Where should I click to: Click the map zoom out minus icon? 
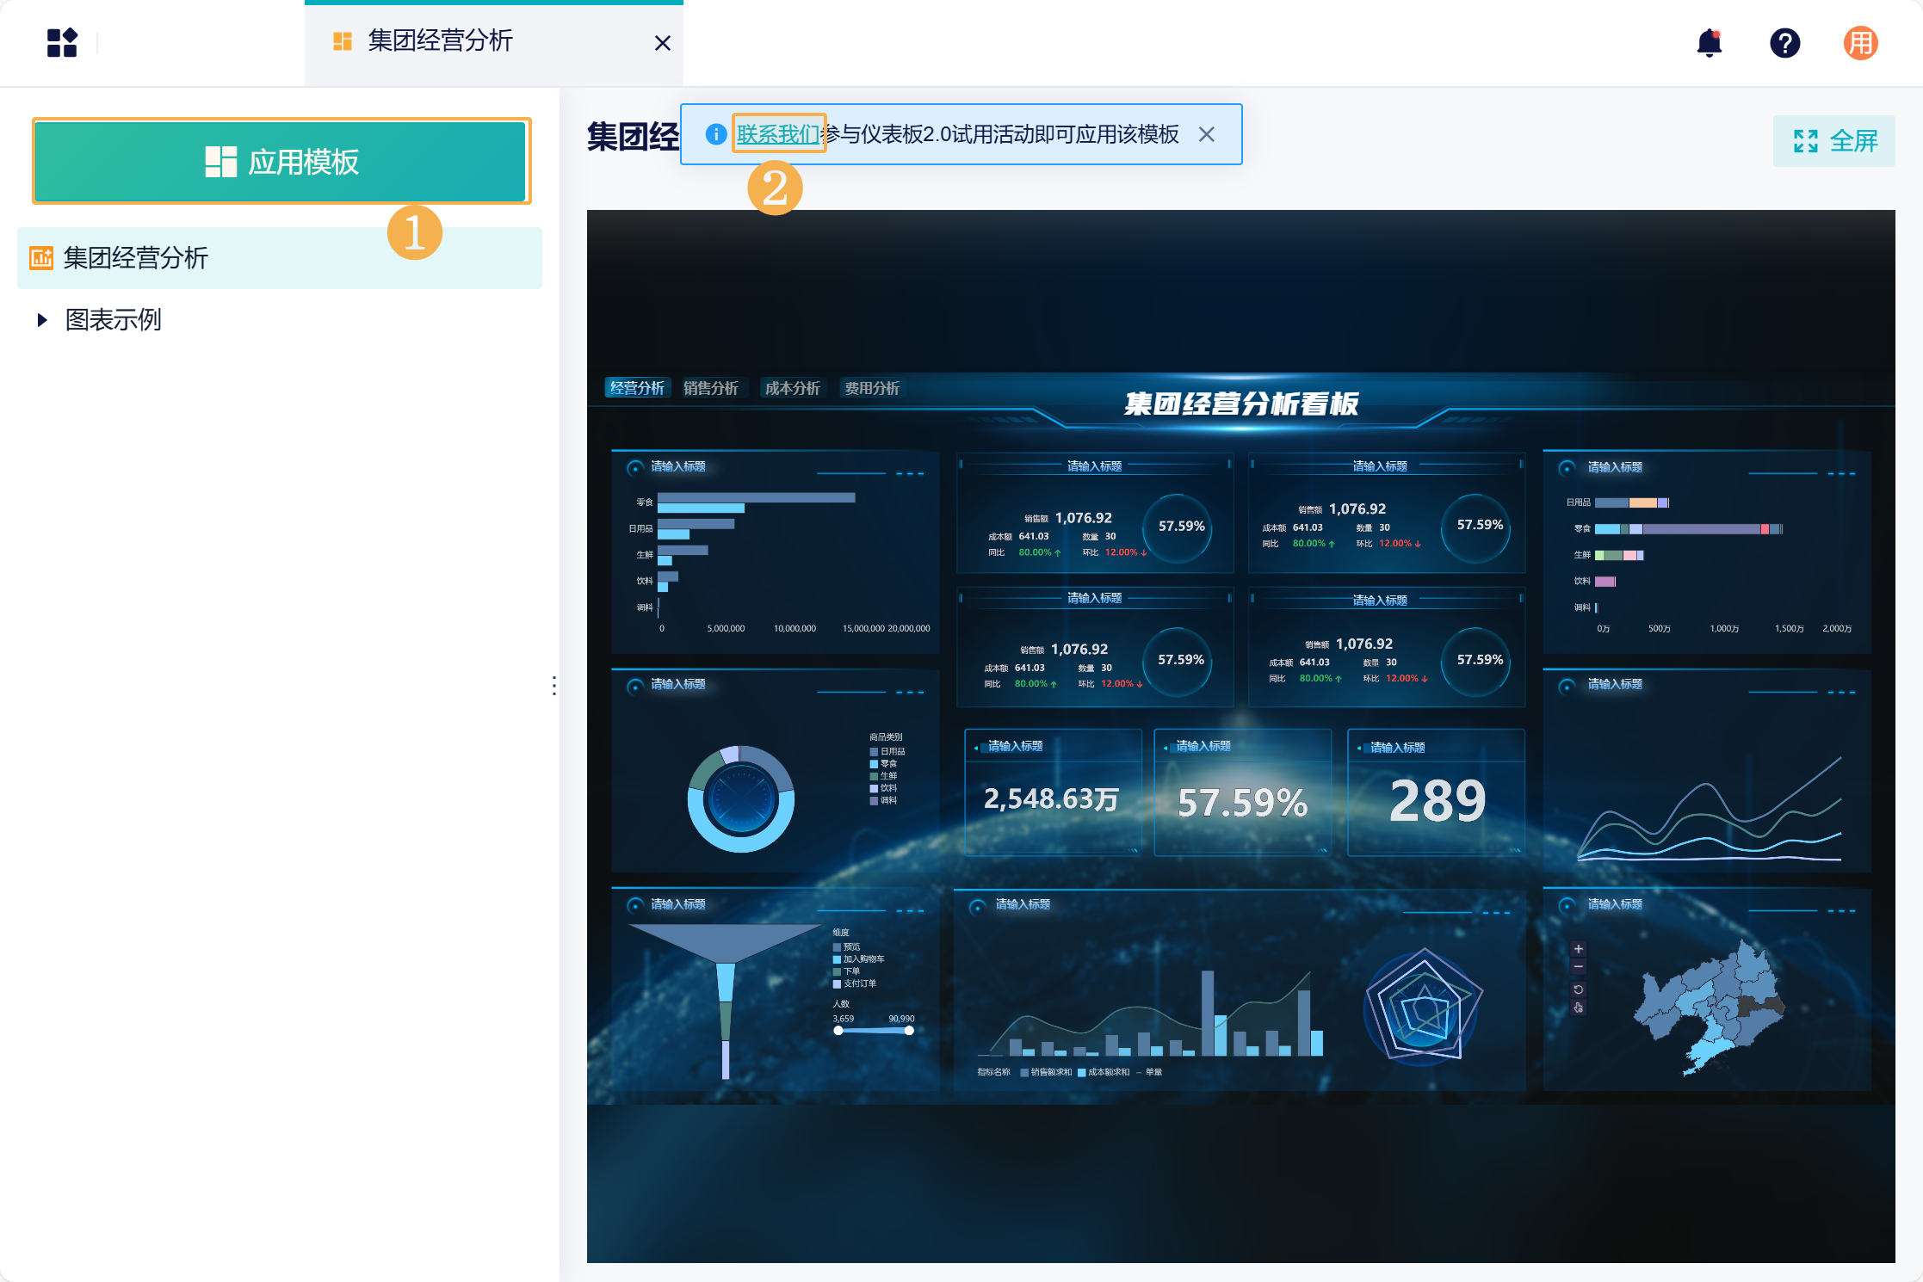[x=1578, y=967]
